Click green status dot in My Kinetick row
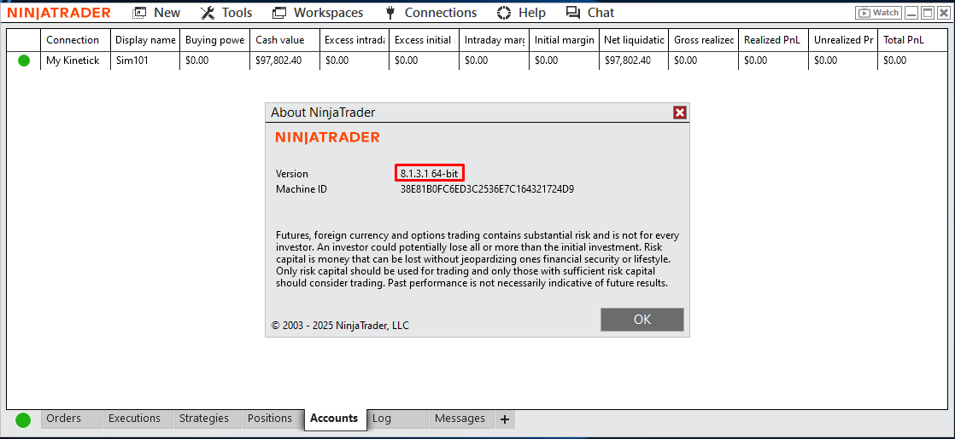955x439 pixels. click(x=24, y=61)
